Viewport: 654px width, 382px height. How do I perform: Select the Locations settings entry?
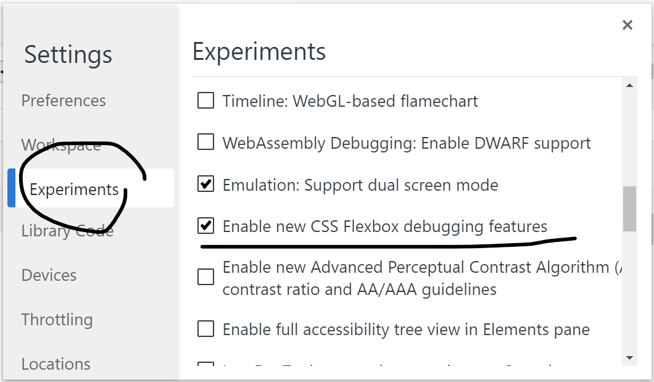[56, 364]
